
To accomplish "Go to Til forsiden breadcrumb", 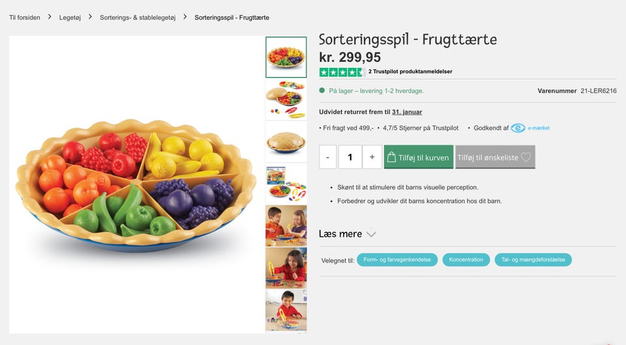I will click(24, 18).
